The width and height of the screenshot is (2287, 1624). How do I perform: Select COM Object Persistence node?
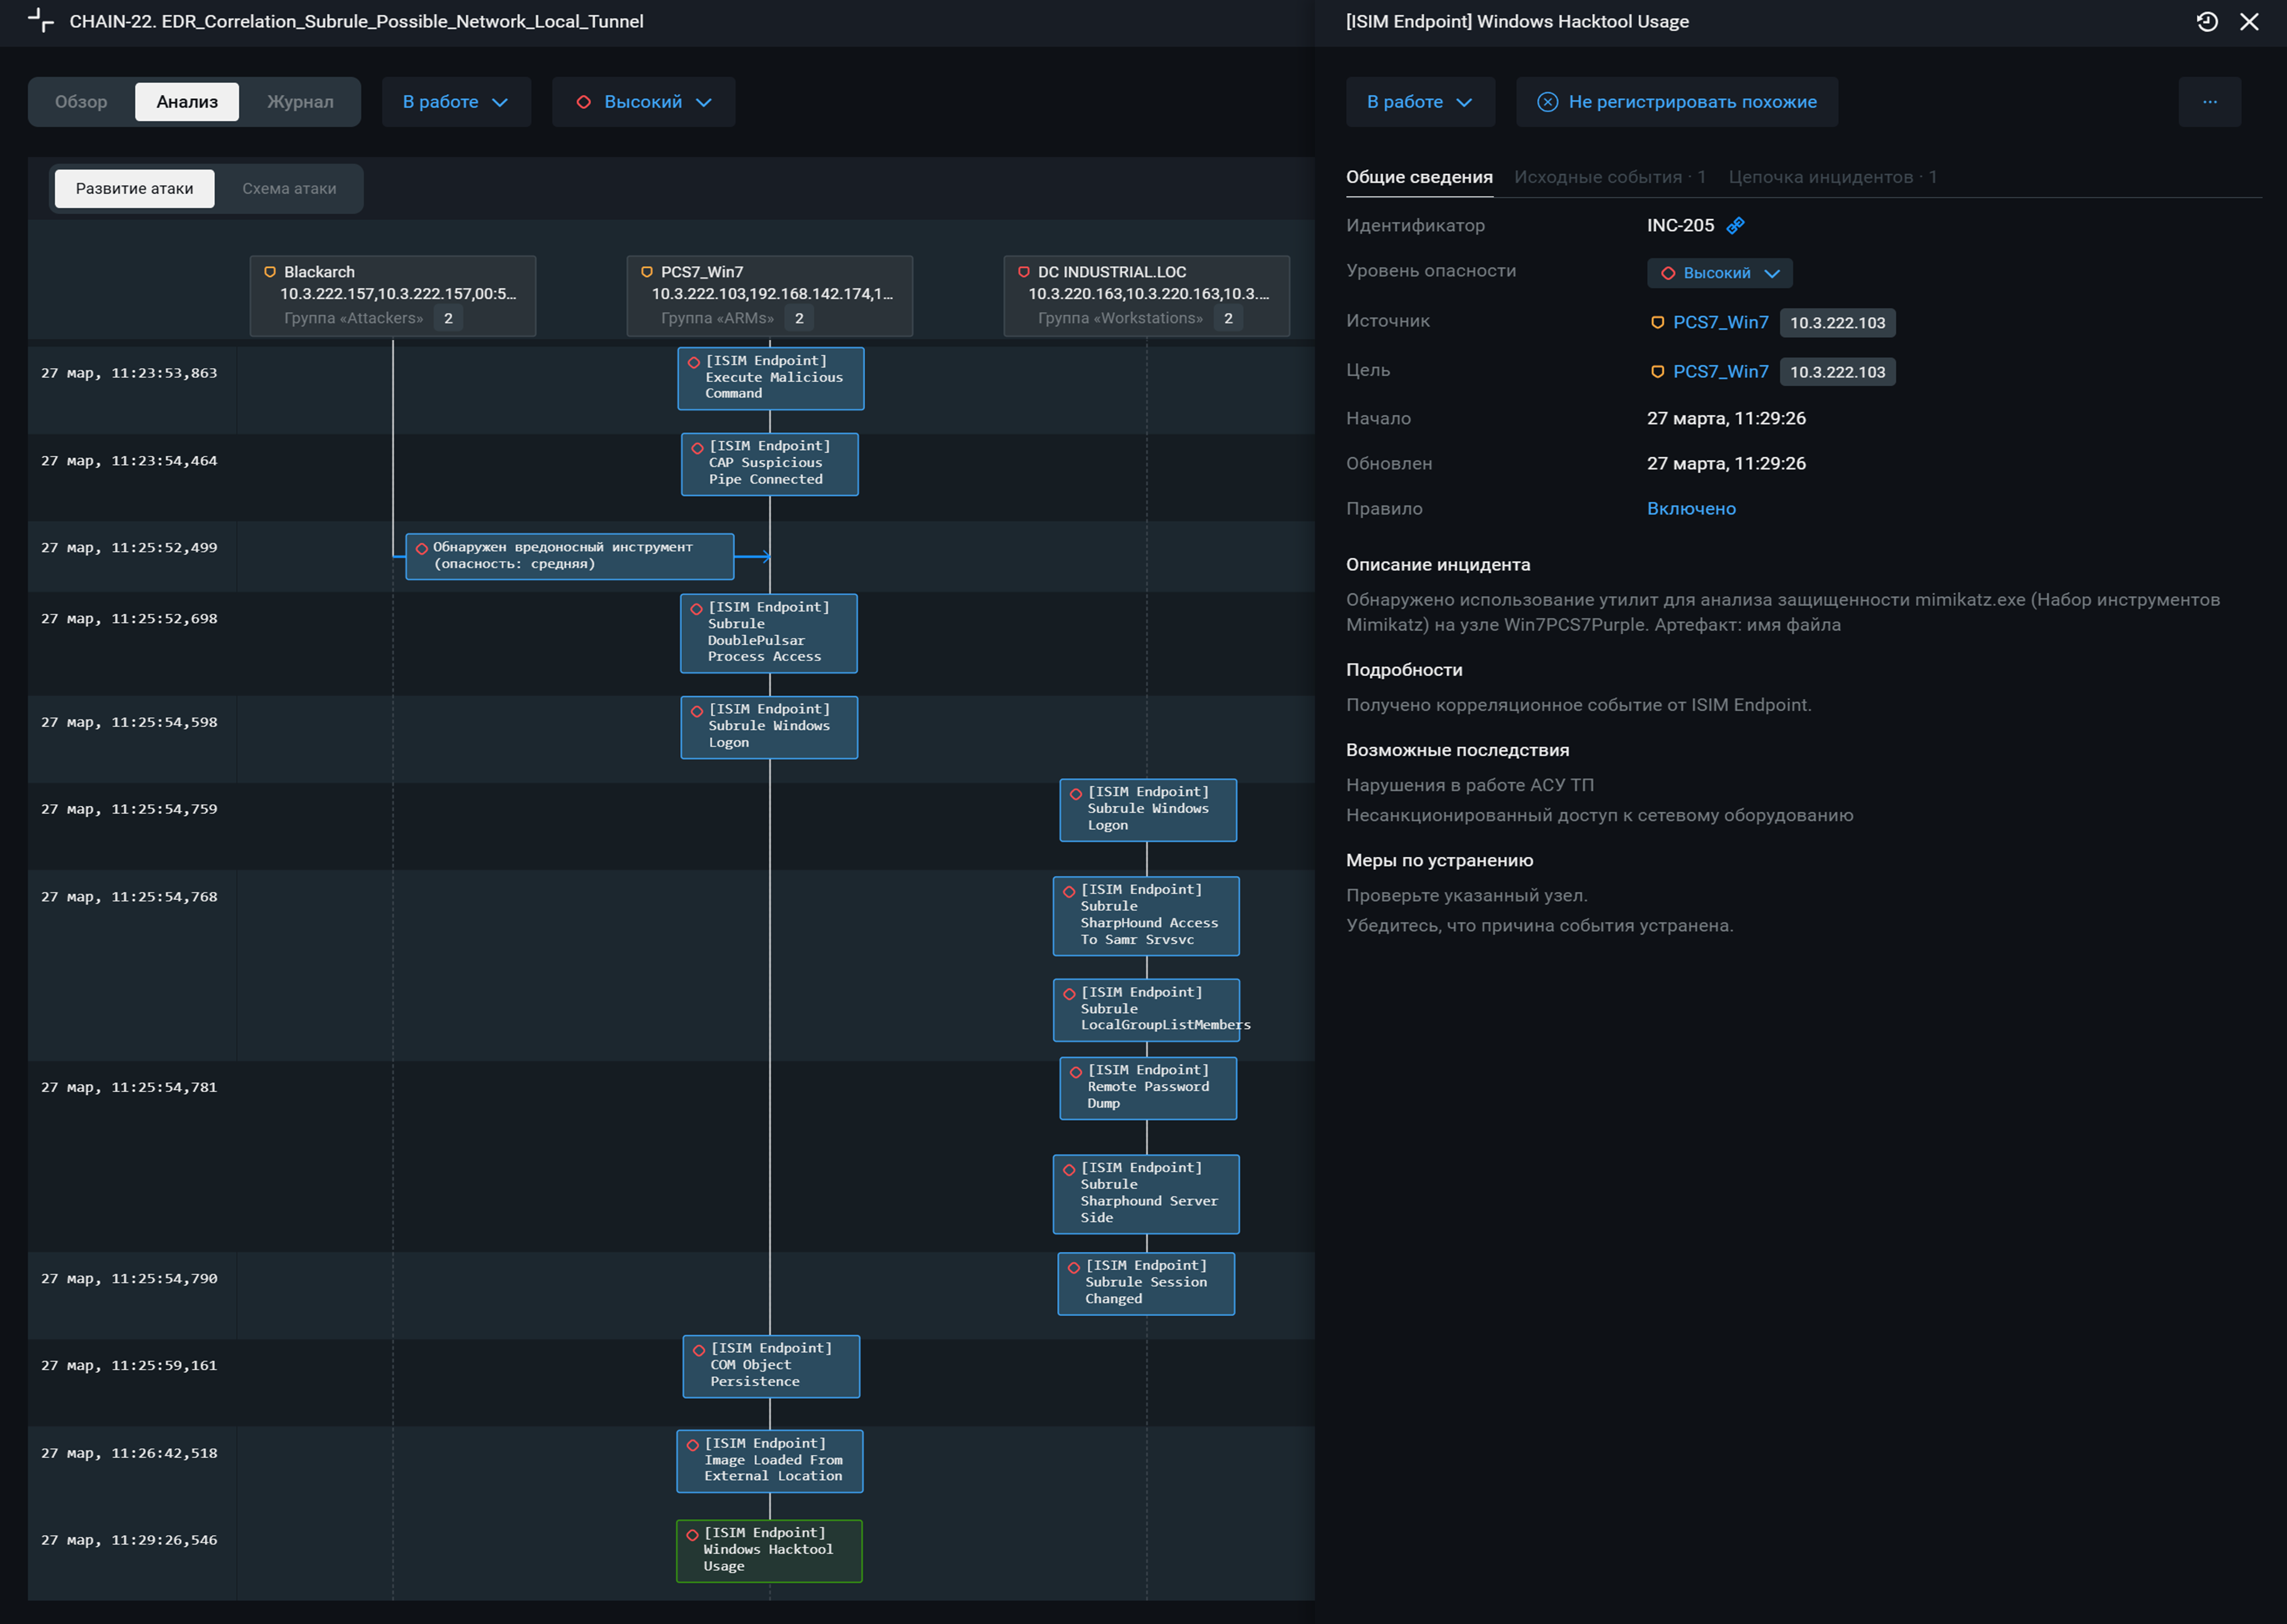[771, 1366]
